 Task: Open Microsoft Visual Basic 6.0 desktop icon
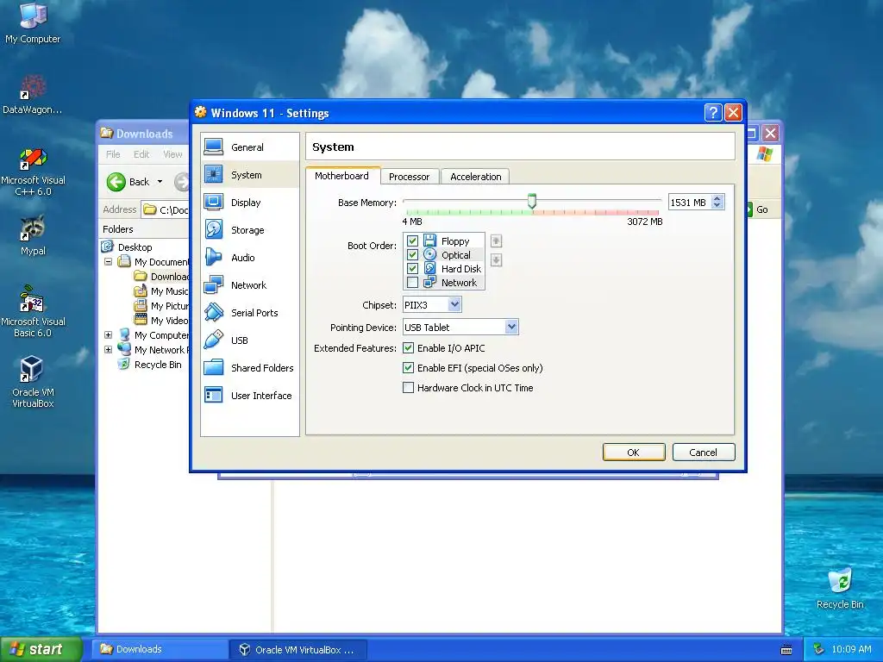pos(33,311)
